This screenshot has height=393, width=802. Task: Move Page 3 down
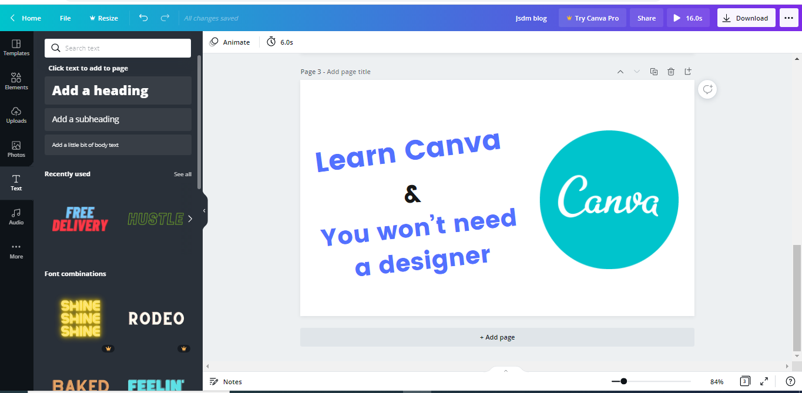pos(636,72)
